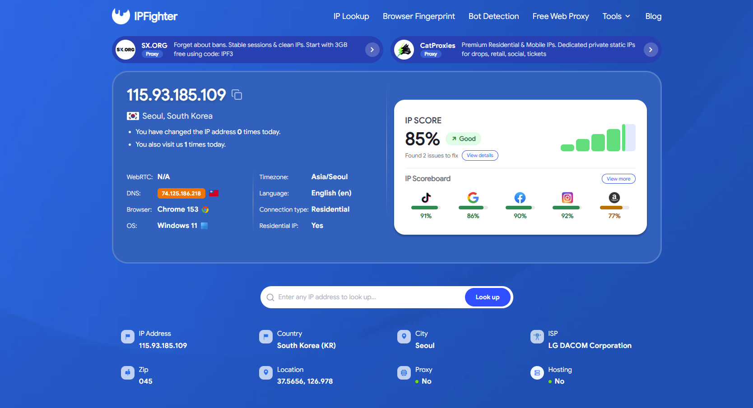Click the CatProxies Proxy tag
Screen dimensions: 753x408
[x=431, y=54]
